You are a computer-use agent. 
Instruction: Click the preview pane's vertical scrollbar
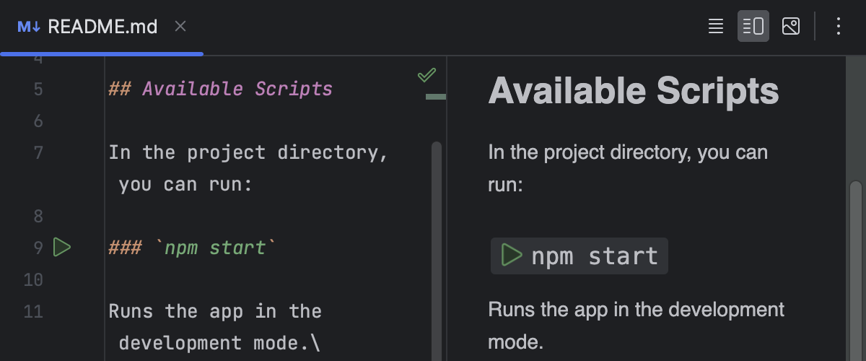point(855,267)
